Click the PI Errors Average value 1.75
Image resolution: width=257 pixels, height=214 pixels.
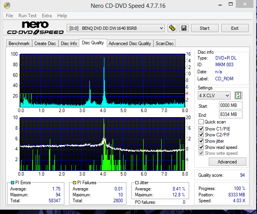(57, 189)
